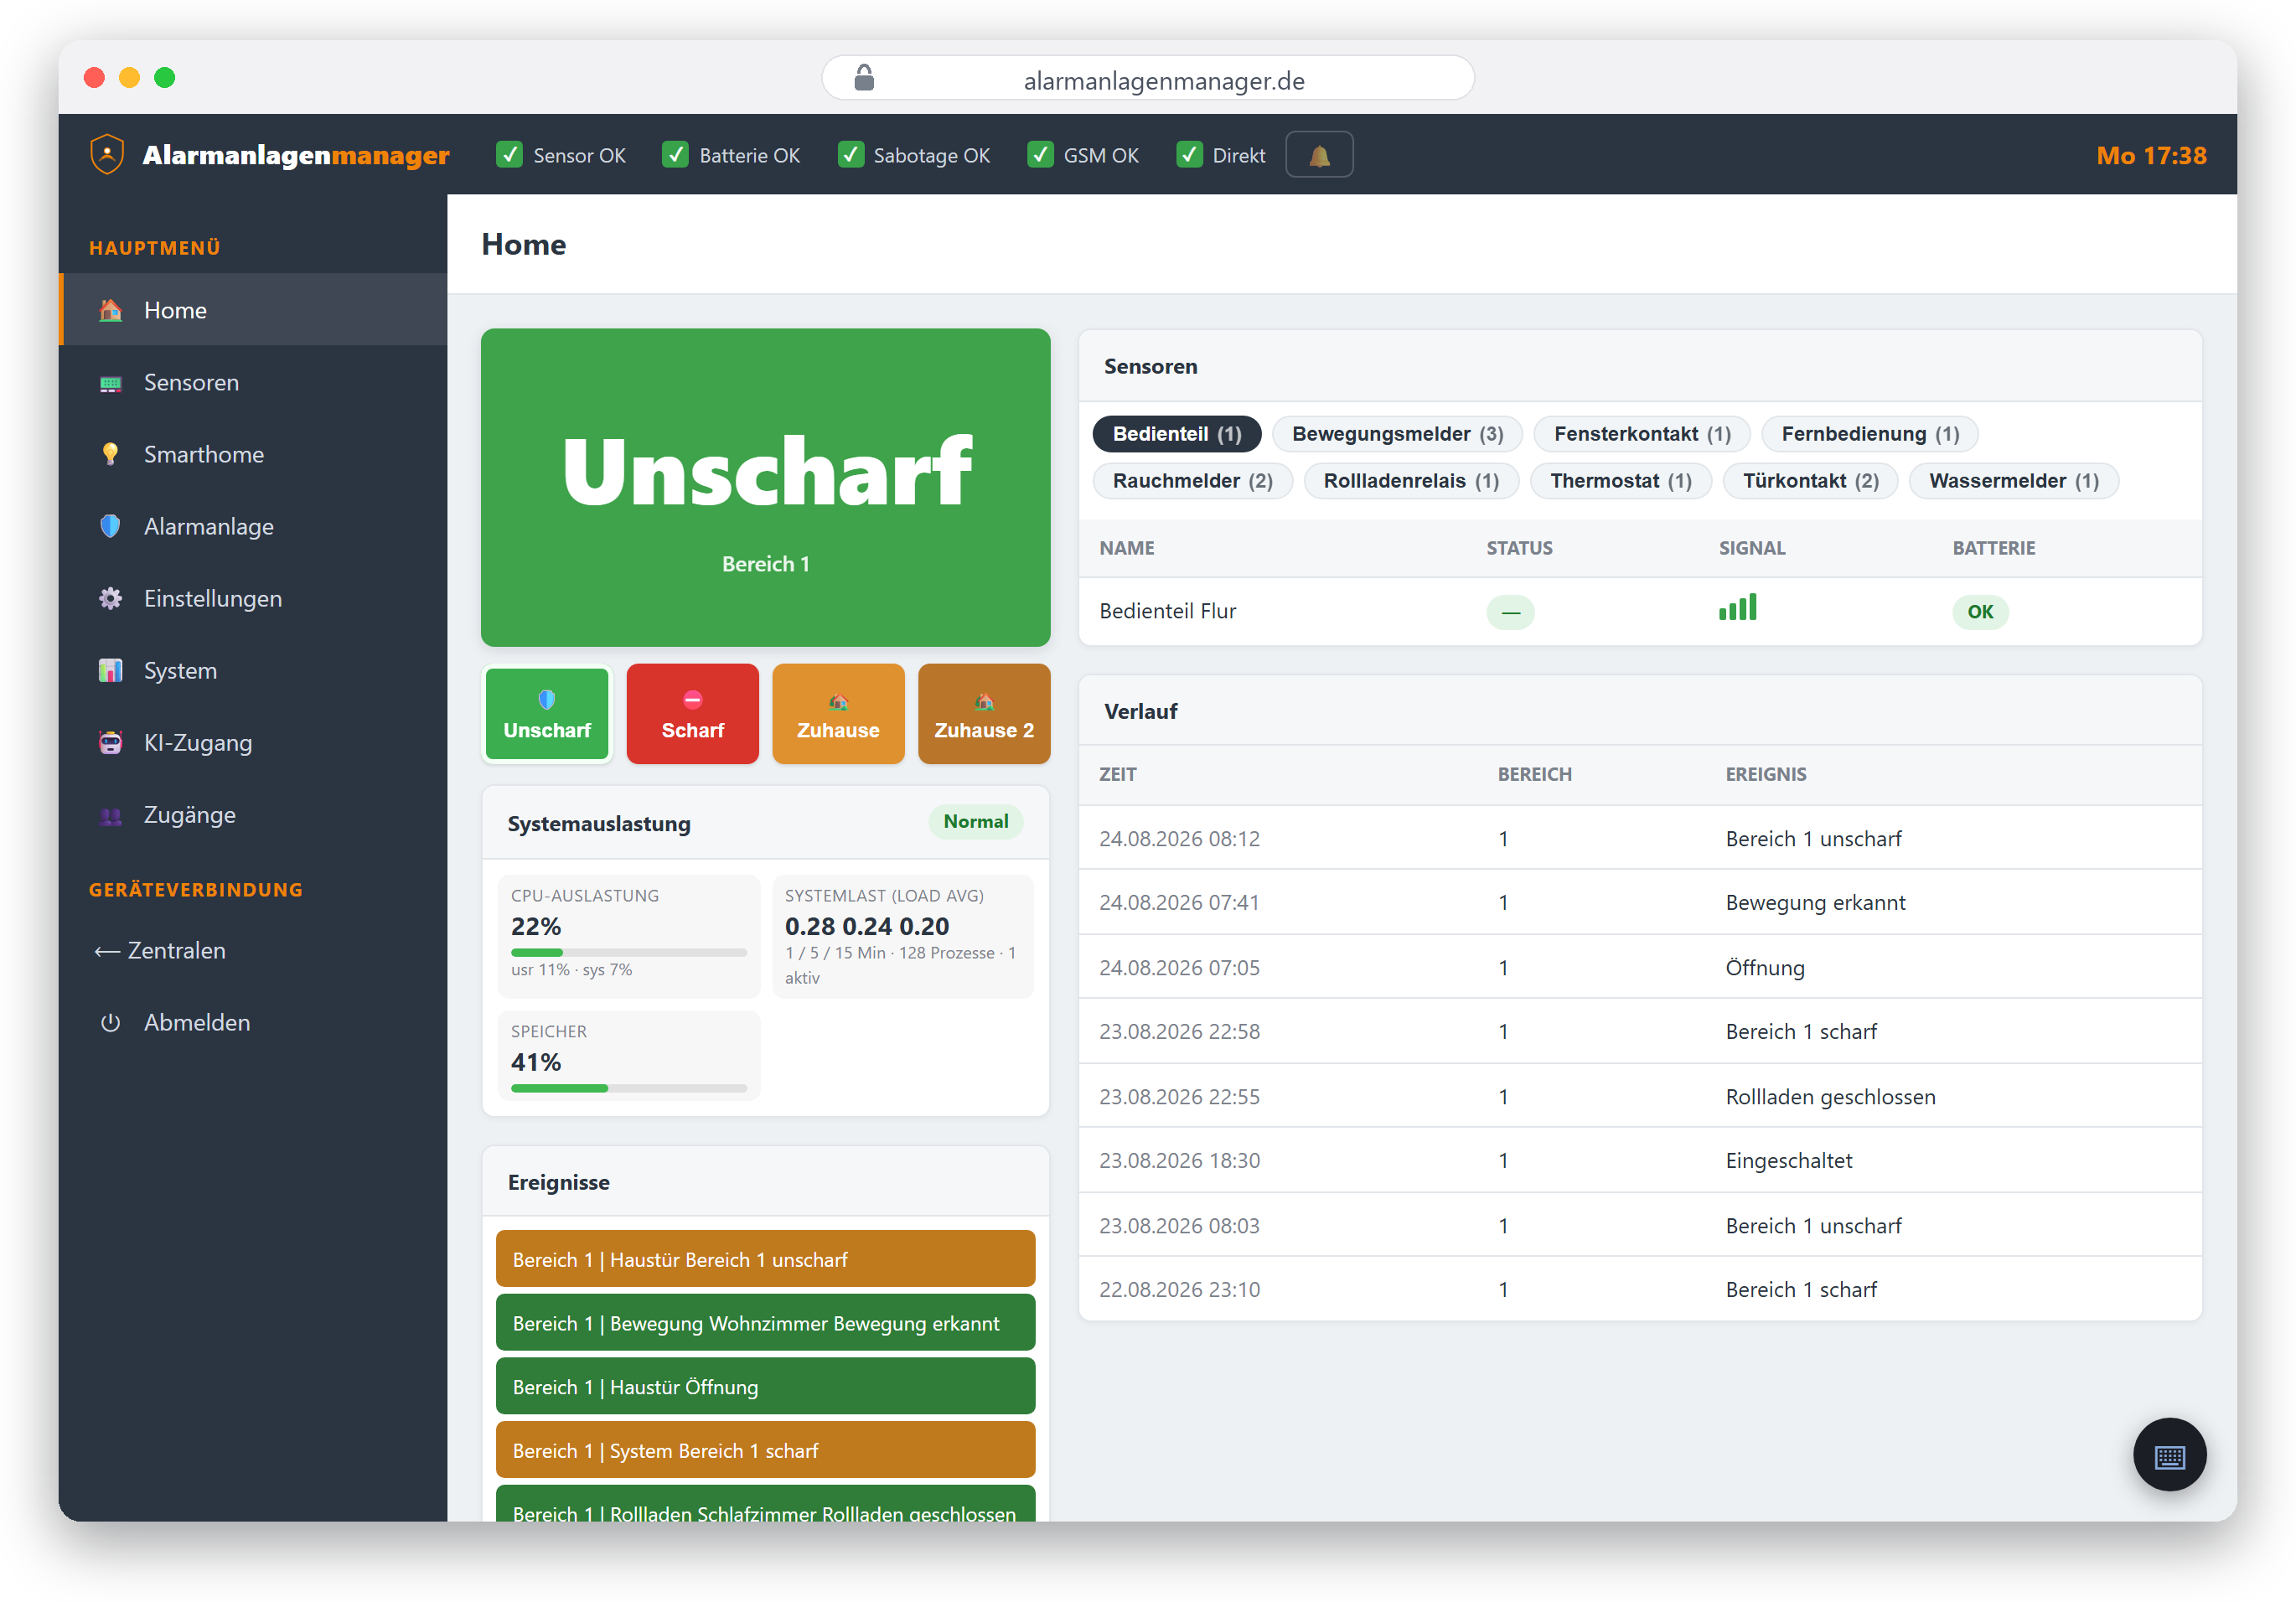Image resolution: width=2296 pixels, height=1602 pixels.
Task: Select the Rollladenrelais (1) filter
Action: tap(1411, 481)
